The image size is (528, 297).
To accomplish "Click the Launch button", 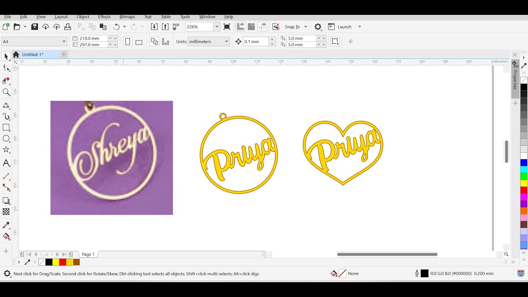I will 340,27.
